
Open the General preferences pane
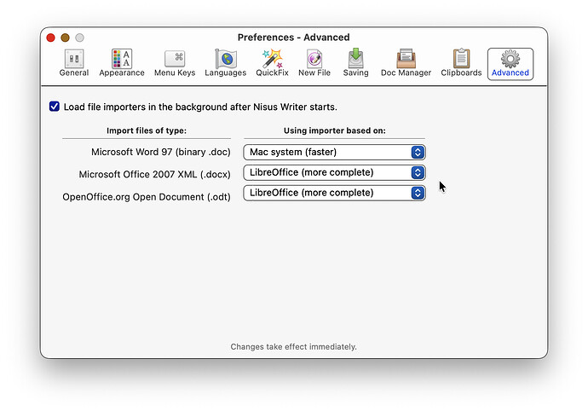click(x=74, y=63)
